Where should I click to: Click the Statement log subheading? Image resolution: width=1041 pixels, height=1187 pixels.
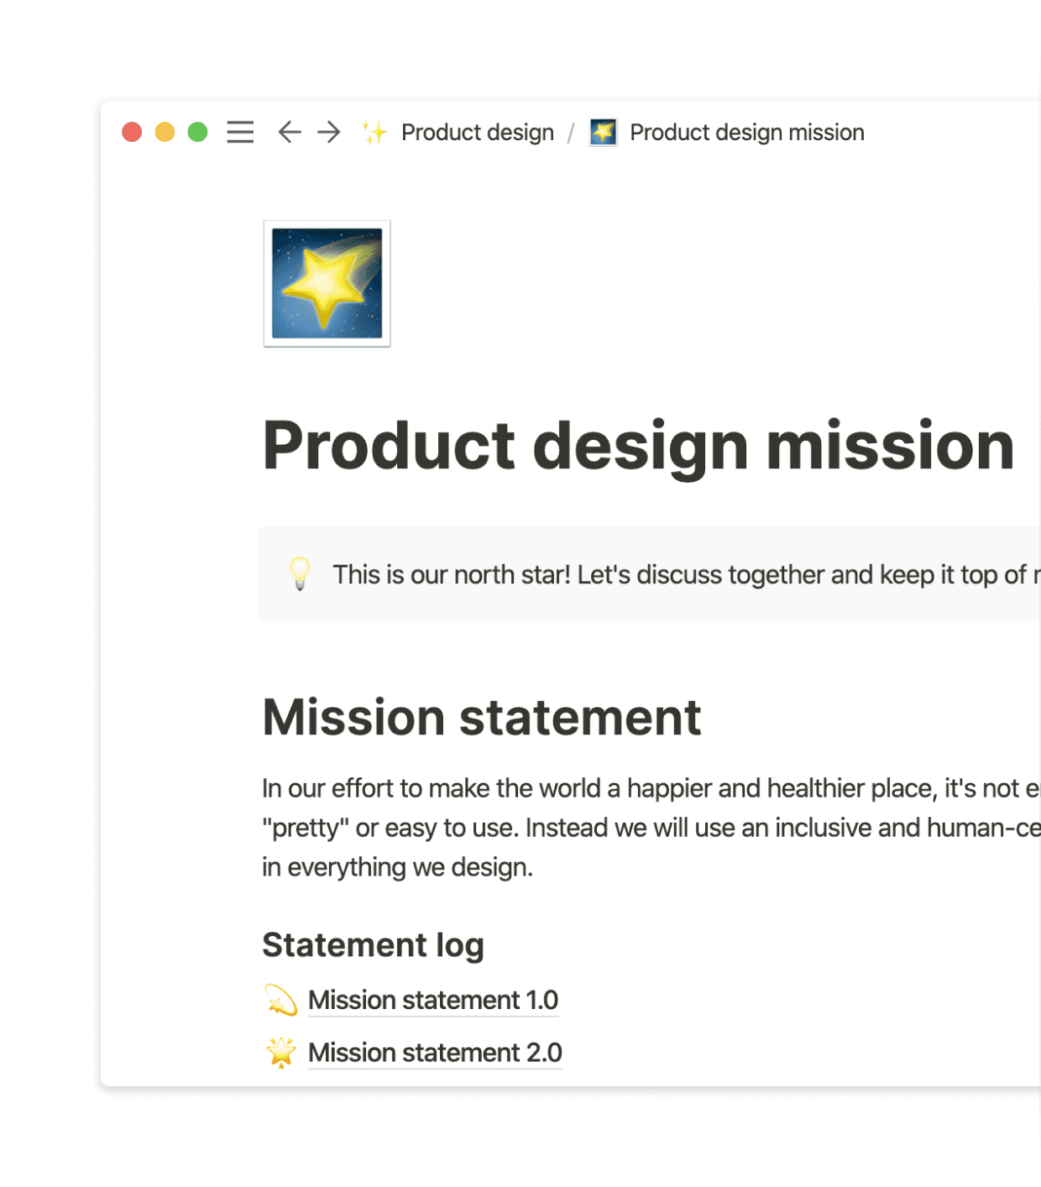tap(373, 944)
